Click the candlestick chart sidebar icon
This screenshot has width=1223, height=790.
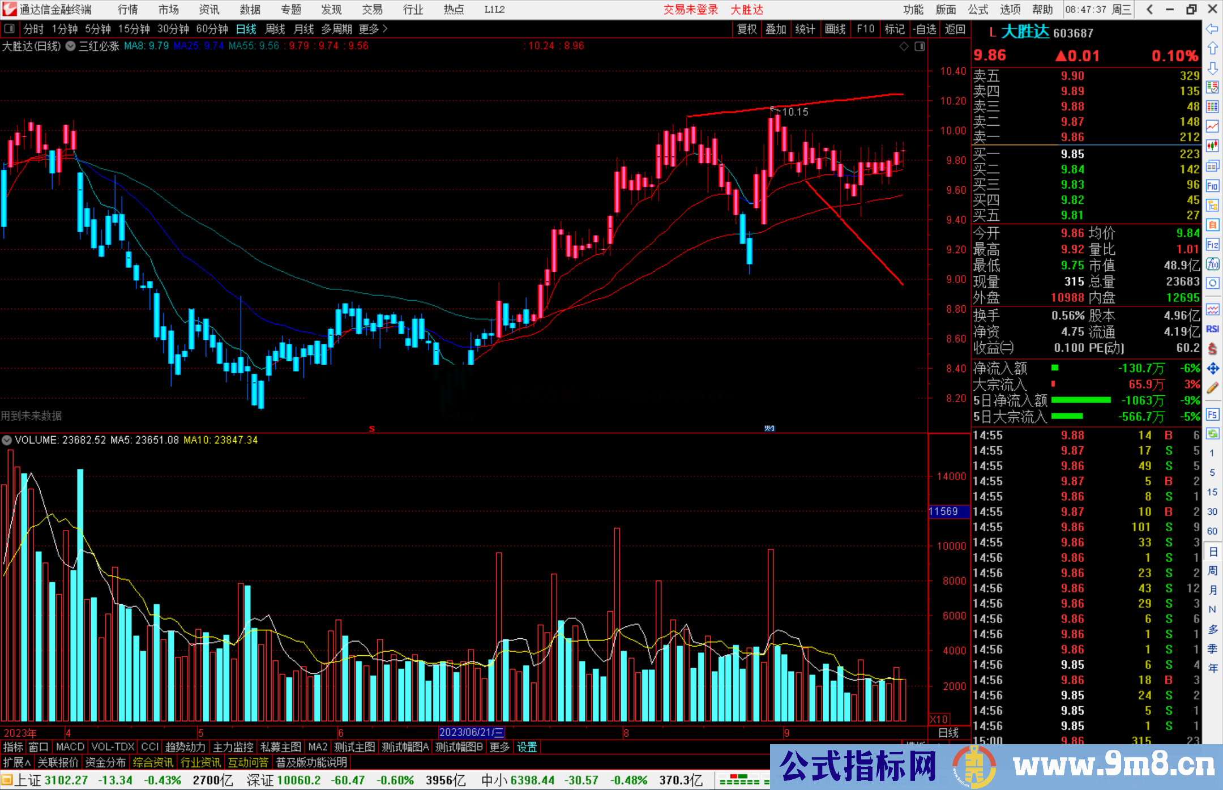tap(1212, 146)
